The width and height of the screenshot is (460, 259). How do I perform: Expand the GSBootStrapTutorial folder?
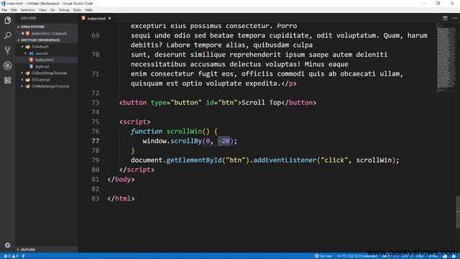22,73
